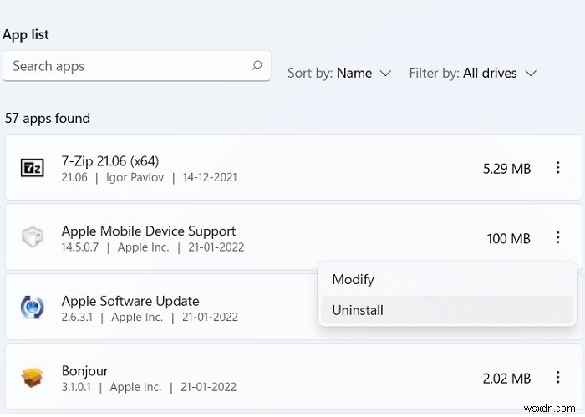Select the 7-Zip 21.06 (x64) entry
This screenshot has height=417, width=585.
click(x=110, y=160)
